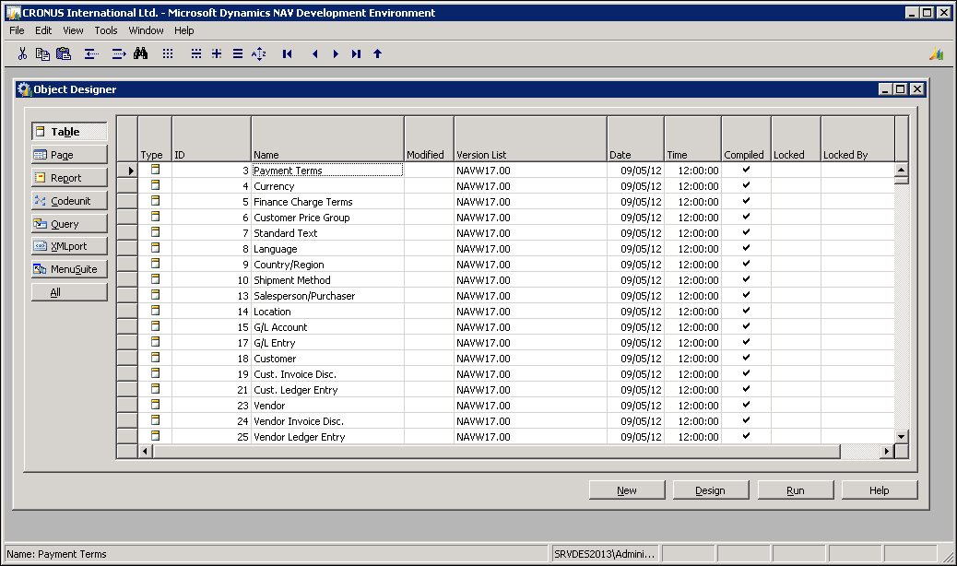Click the left-arrow outdent toolbar icon
This screenshot has width=957, height=566.
(91, 53)
